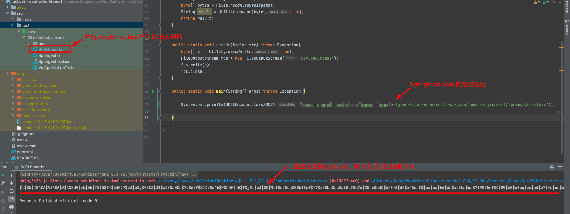This screenshot has width=570, height=214.
Task: Expand the main folder
Action: coord(13,19)
